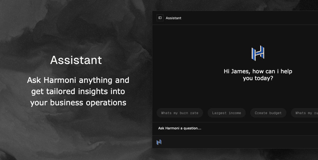Click the partially visible 'Whats my ru' chip

click(x=305, y=113)
